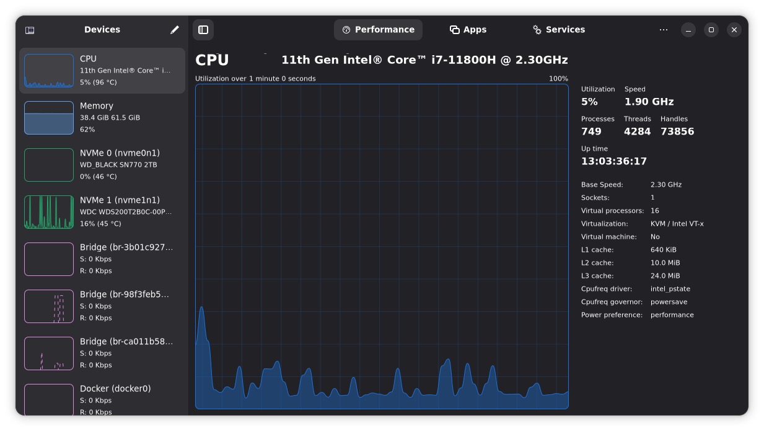
Task: Click the pencil edit icon in Devices header
Action: click(175, 30)
